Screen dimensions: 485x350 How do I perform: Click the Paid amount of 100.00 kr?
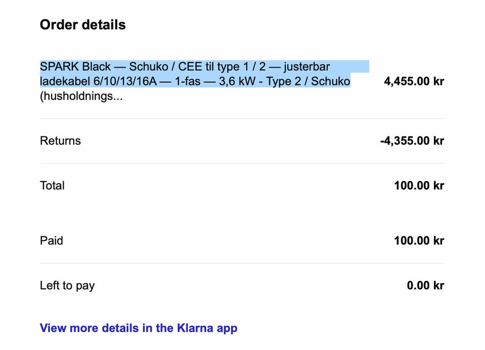point(419,240)
